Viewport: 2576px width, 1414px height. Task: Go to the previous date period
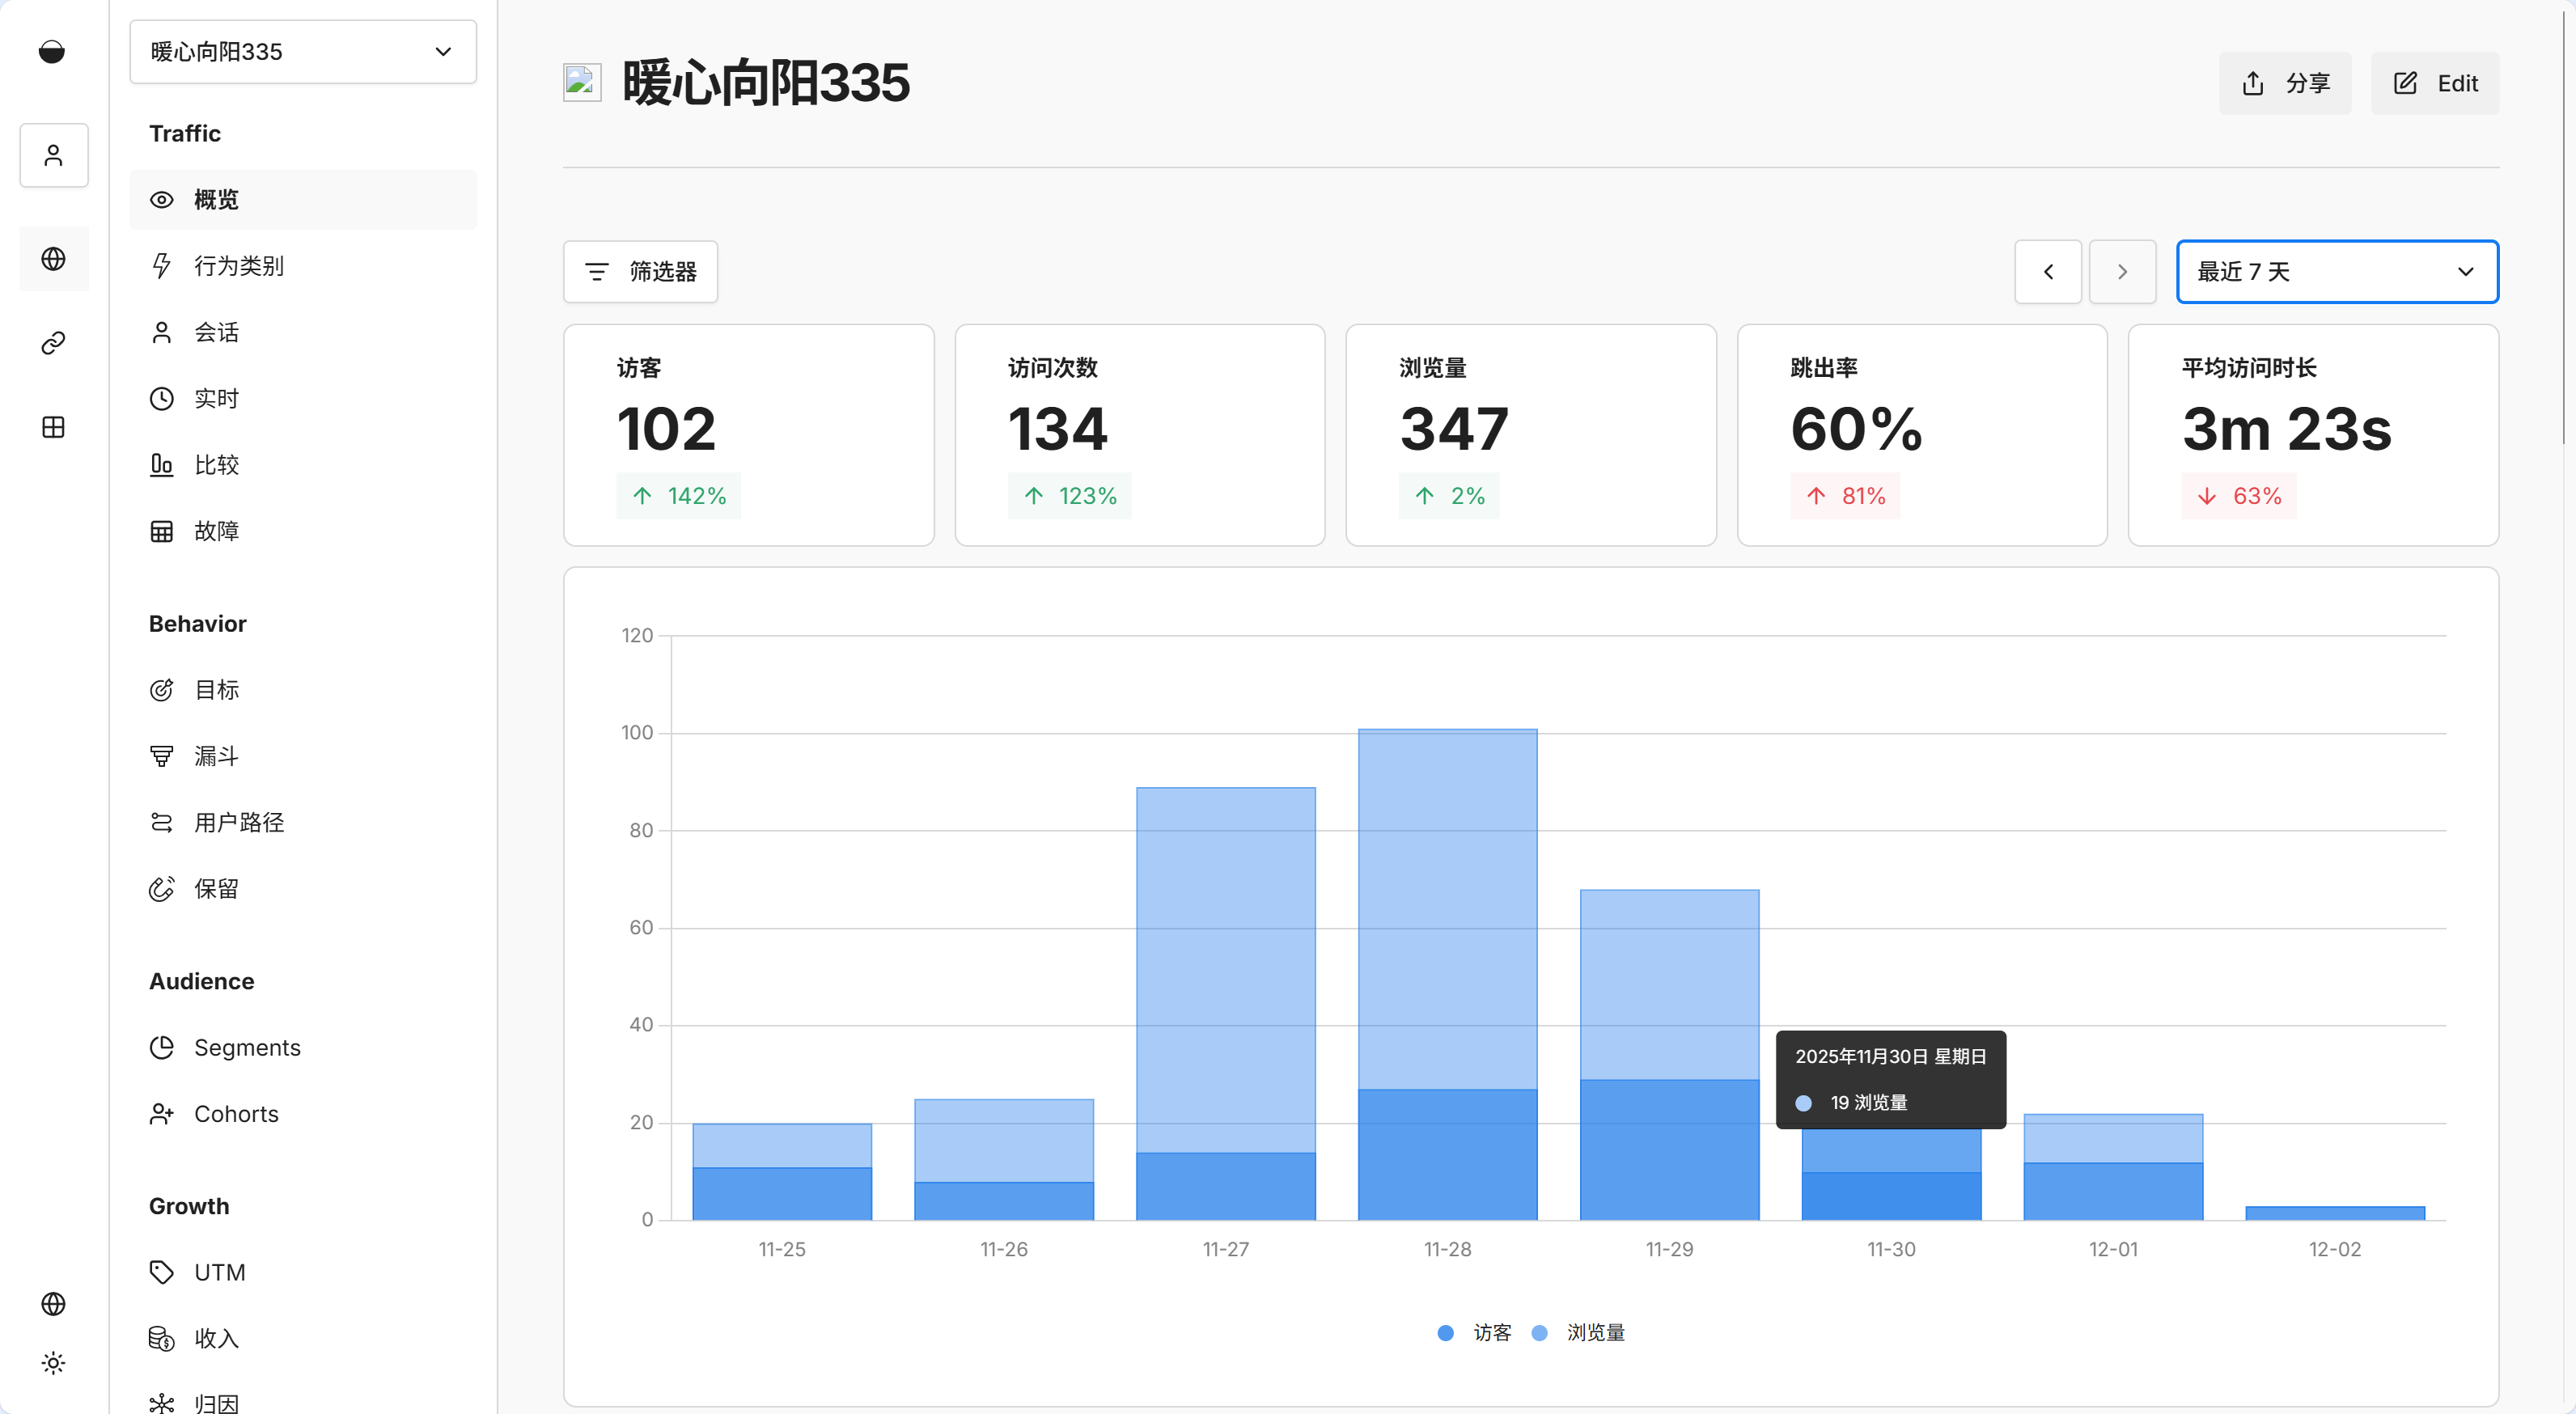(2047, 271)
